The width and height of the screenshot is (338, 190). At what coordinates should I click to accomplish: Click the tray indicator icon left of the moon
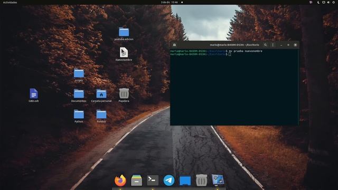coord(311,2)
